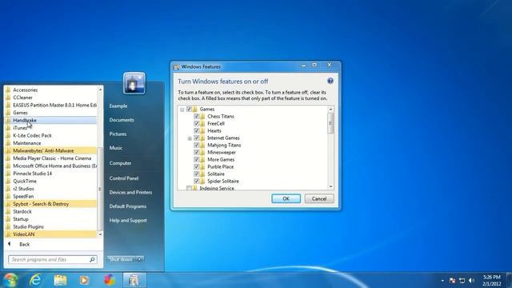Select Windows Features taskbar button
Image resolution: width=512 pixels, height=288 pixels.
point(134,280)
